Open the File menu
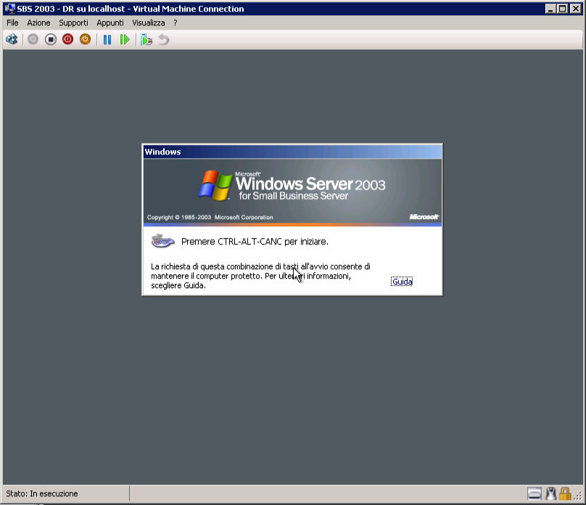The width and height of the screenshot is (586, 505). 12,22
